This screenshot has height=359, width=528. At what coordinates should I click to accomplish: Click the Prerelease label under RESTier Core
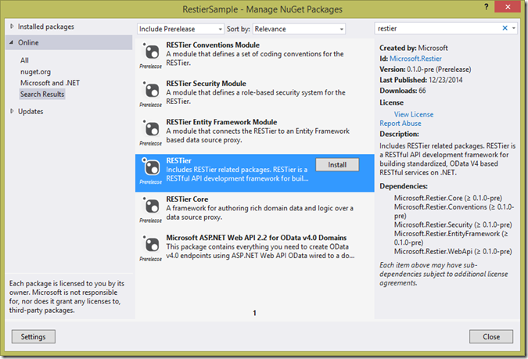151,221
